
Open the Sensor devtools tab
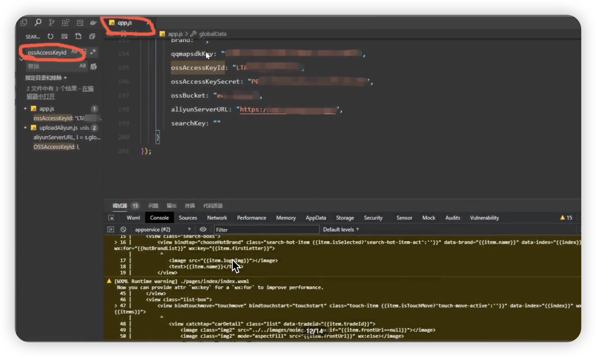[x=404, y=218]
